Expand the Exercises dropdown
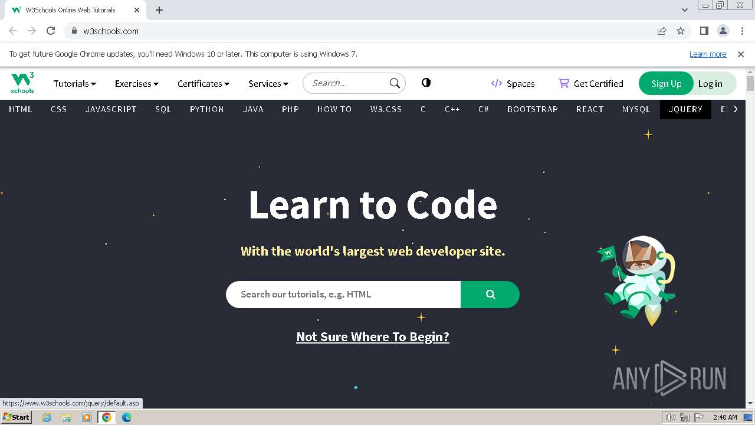The image size is (755, 425). (137, 83)
